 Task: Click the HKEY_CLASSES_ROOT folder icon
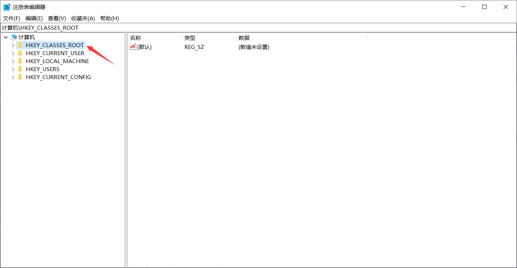click(20, 45)
